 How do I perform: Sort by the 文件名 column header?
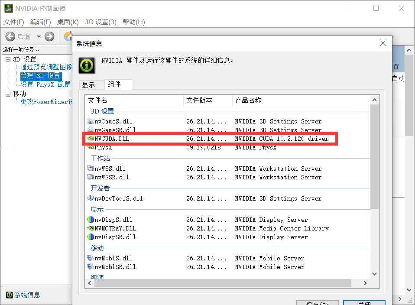(x=134, y=101)
